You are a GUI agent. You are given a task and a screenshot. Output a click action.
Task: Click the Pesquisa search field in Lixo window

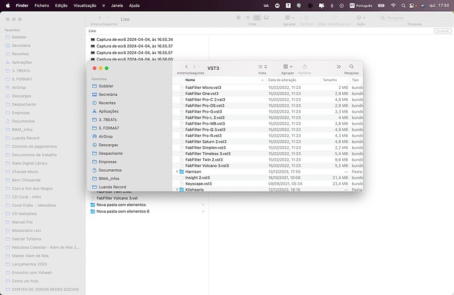[x=415, y=18]
